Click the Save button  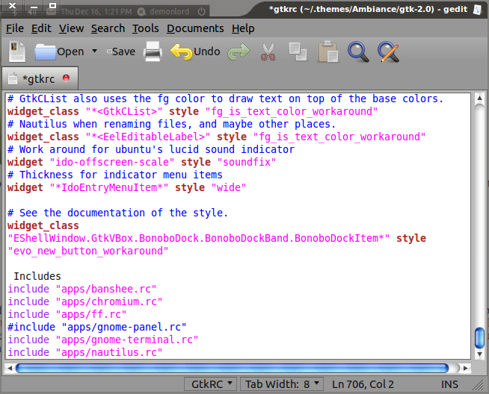120,51
